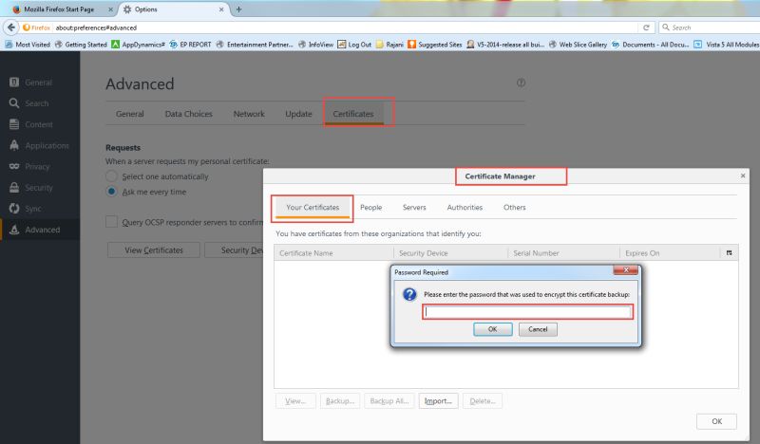Image resolution: width=760 pixels, height=444 pixels.
Task: Select the Certificates tab under Advanced
Action: pyautogui.click(x=353, y=114)
